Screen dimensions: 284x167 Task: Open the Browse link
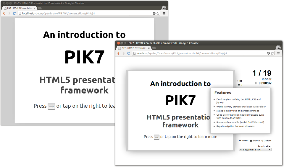pos(255,141)
